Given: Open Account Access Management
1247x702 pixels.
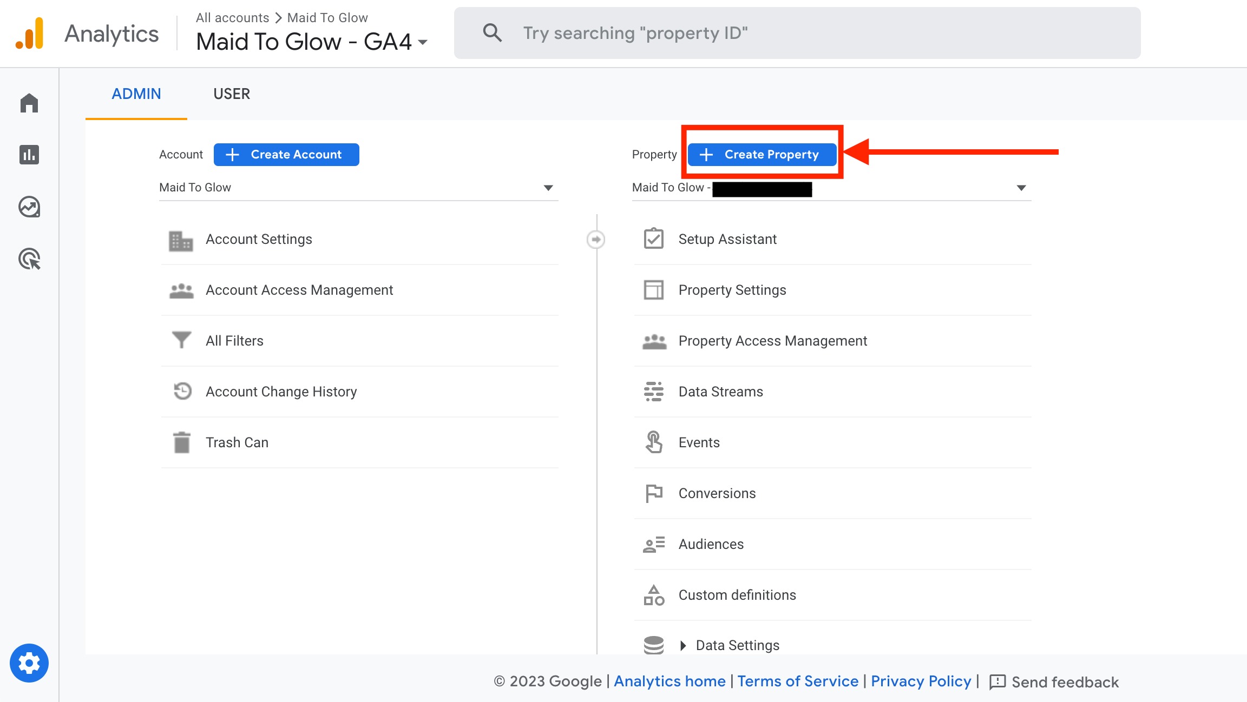Looking at the screenshot, I should pos(360,290).
